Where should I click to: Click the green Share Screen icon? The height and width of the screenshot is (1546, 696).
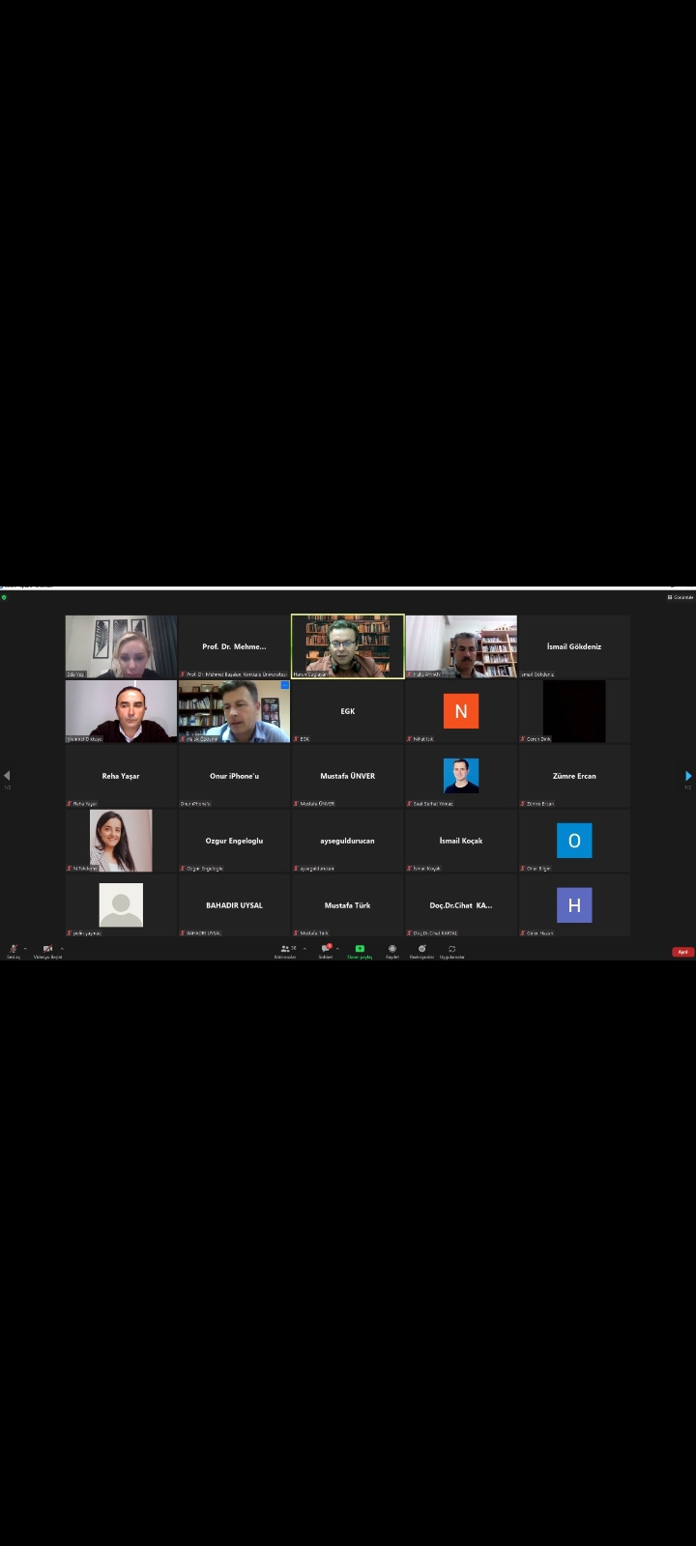360,949
